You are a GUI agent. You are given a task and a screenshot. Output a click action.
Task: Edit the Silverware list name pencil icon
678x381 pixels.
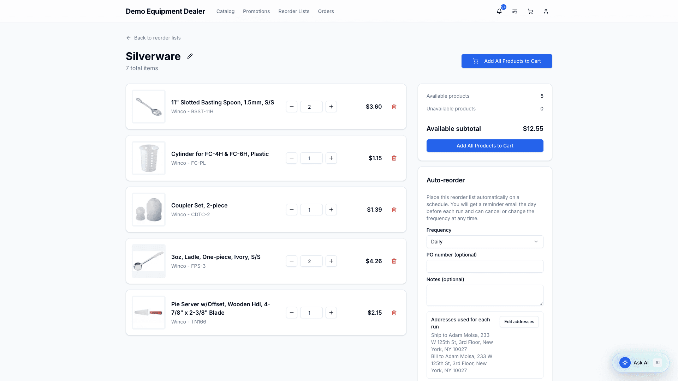coord(190,56)
